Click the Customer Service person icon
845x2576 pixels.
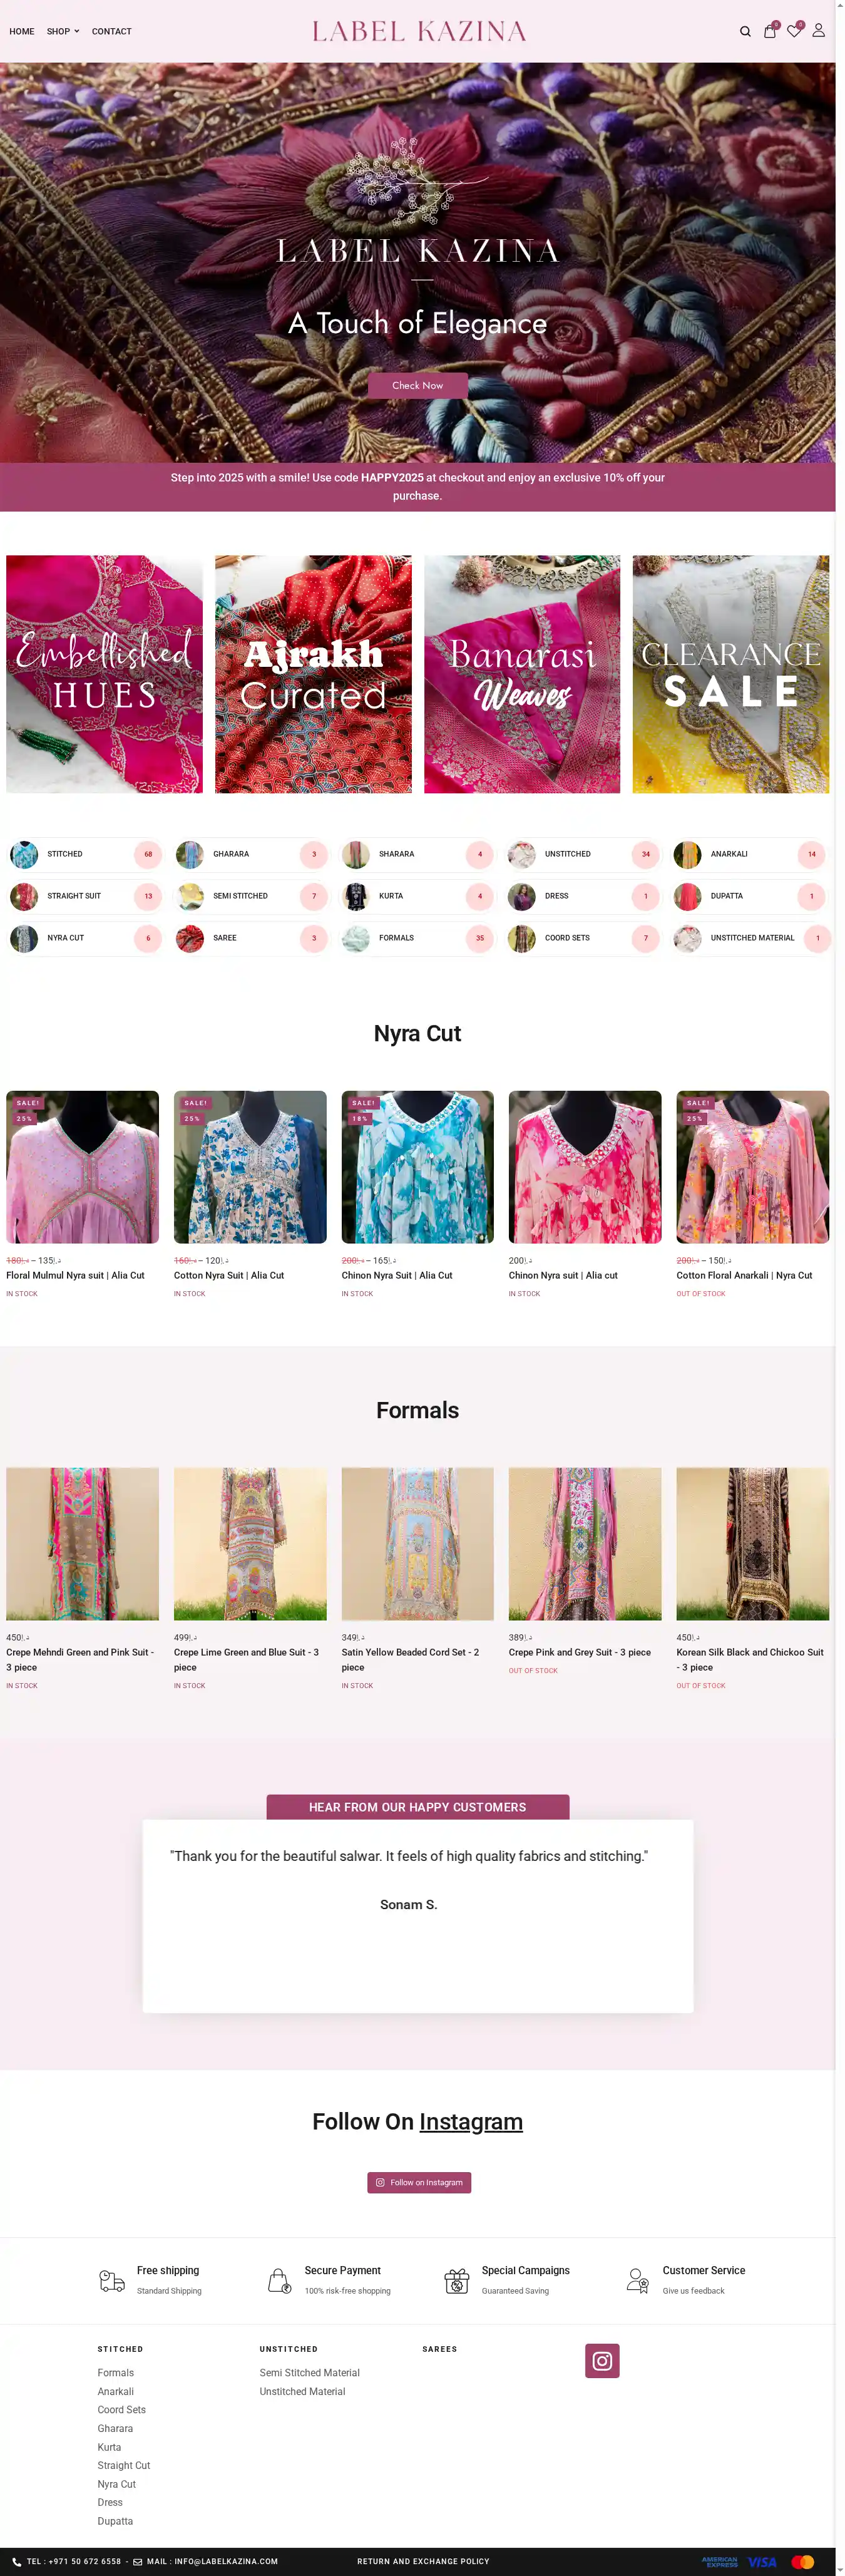637,2281
